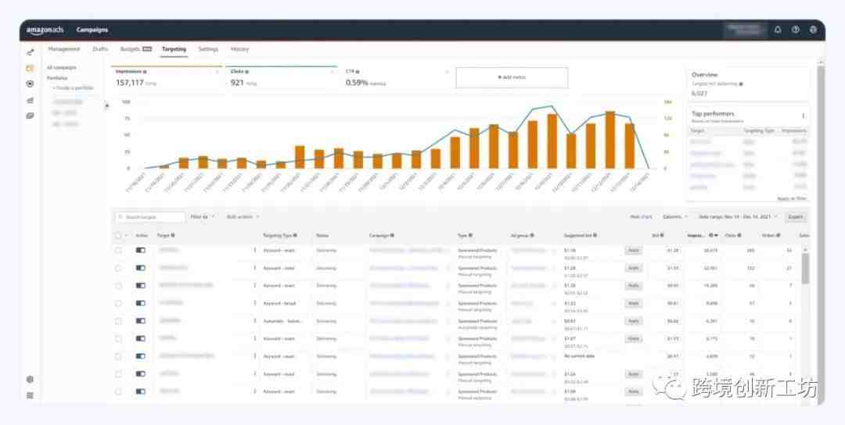Click Hide chart link
Image resolution: width=845 pixels, height=425 pixels.
pyautogui.click(x=642, y=217)
